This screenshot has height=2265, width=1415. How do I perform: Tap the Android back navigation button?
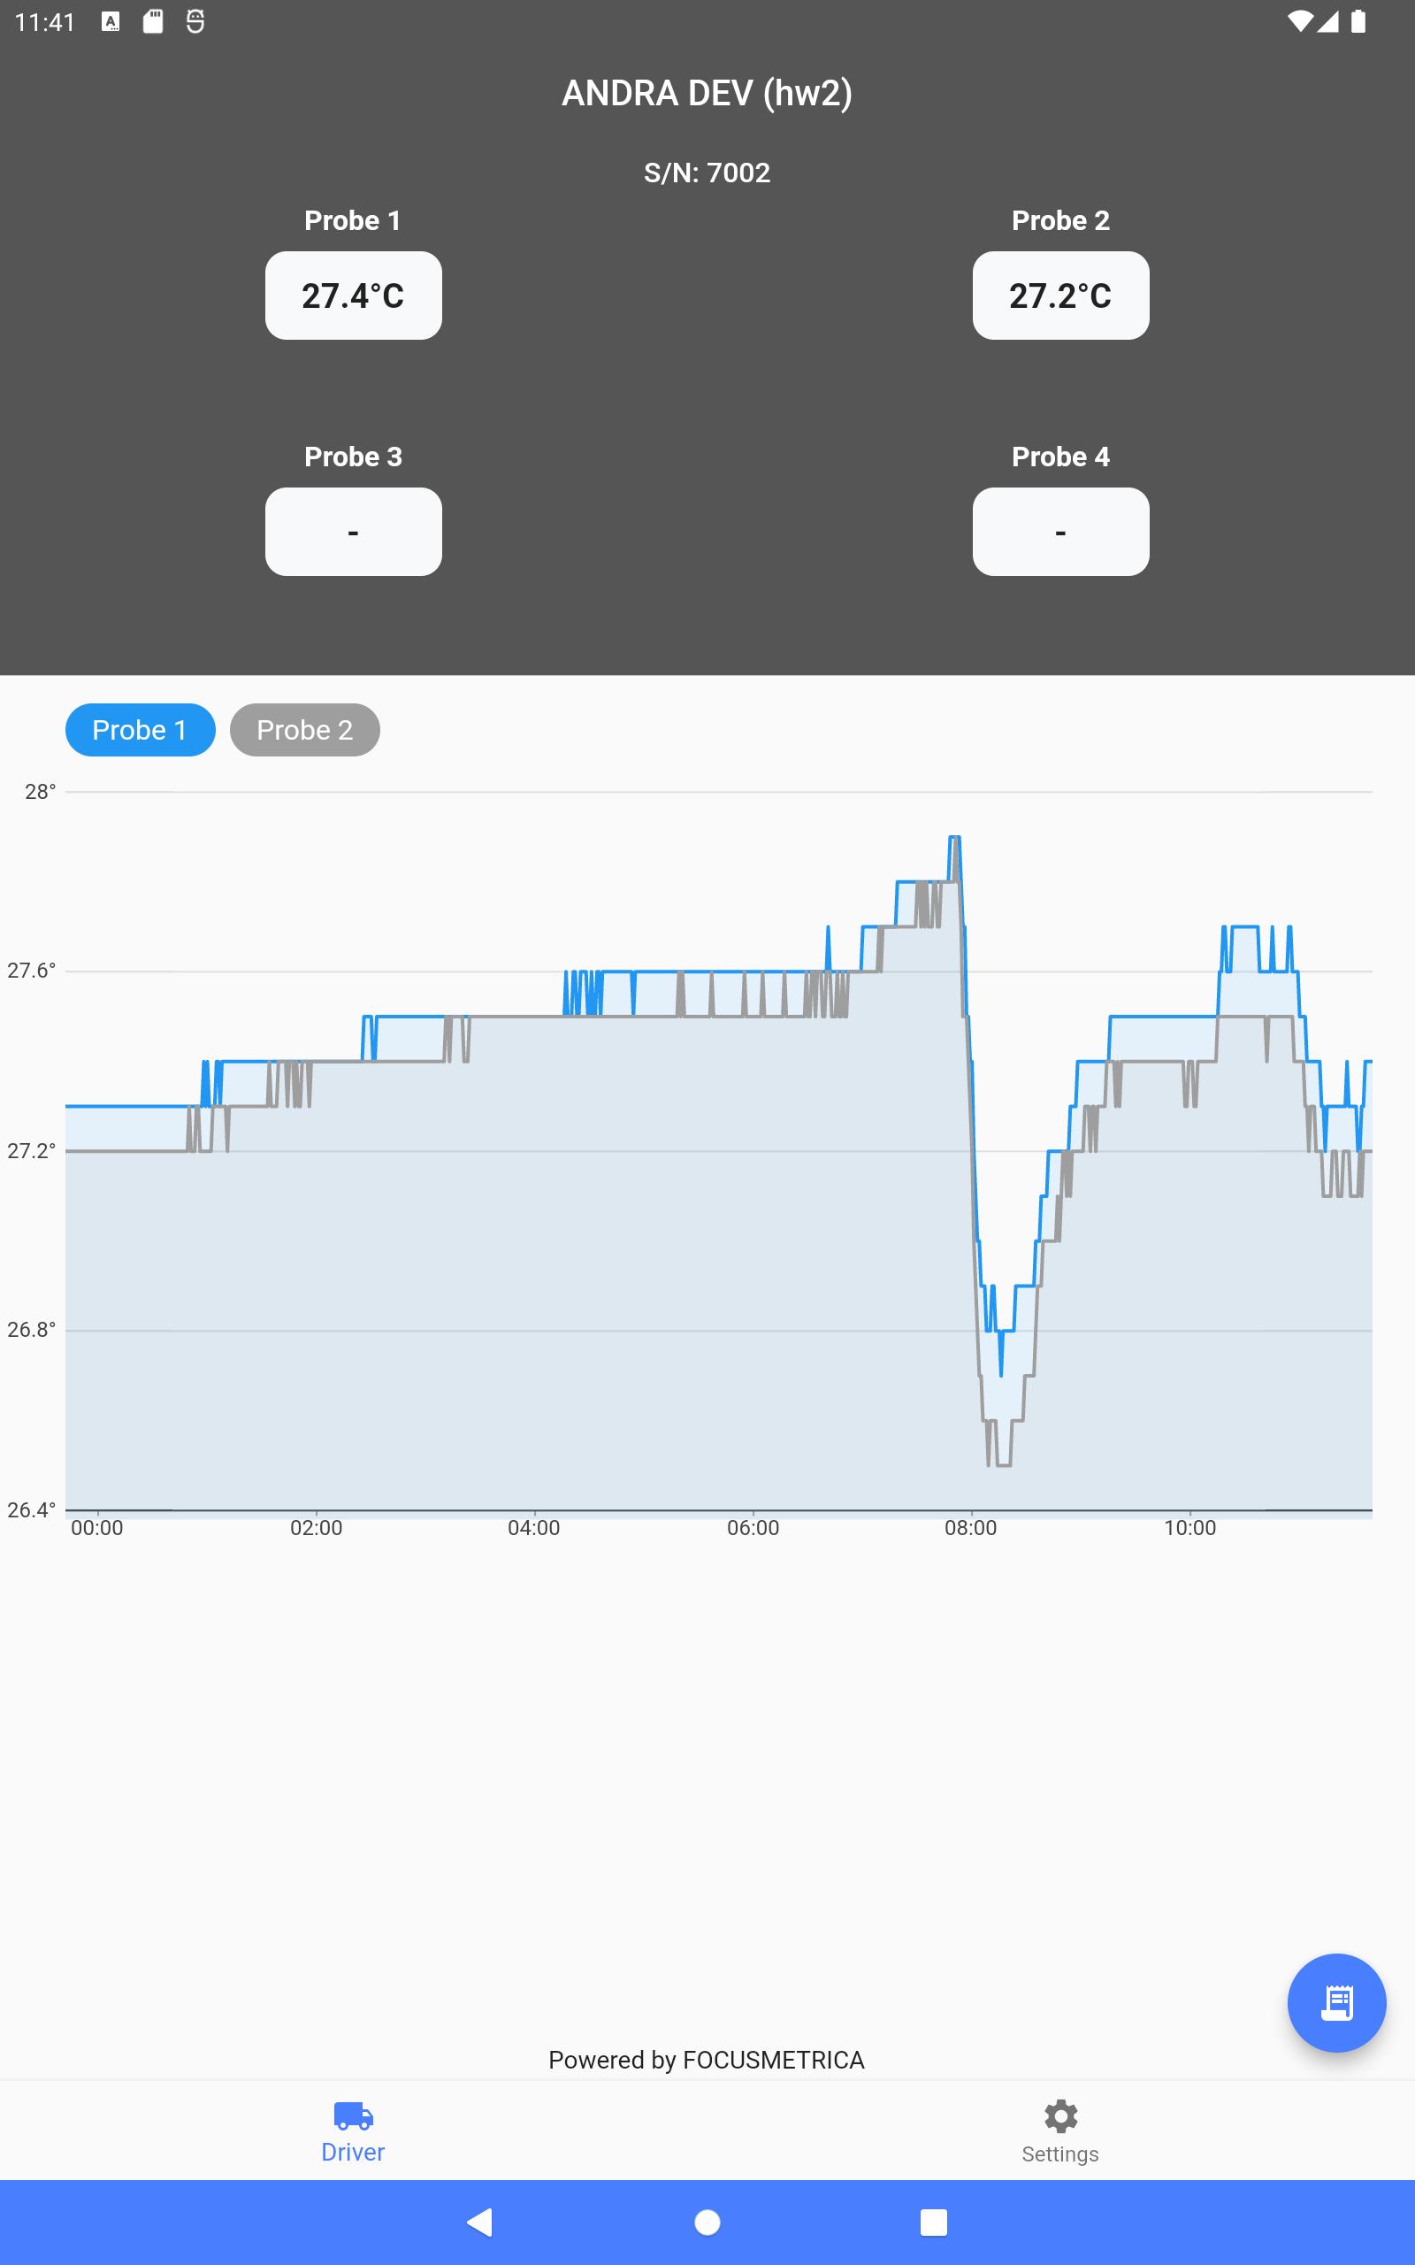(479, 2222)
